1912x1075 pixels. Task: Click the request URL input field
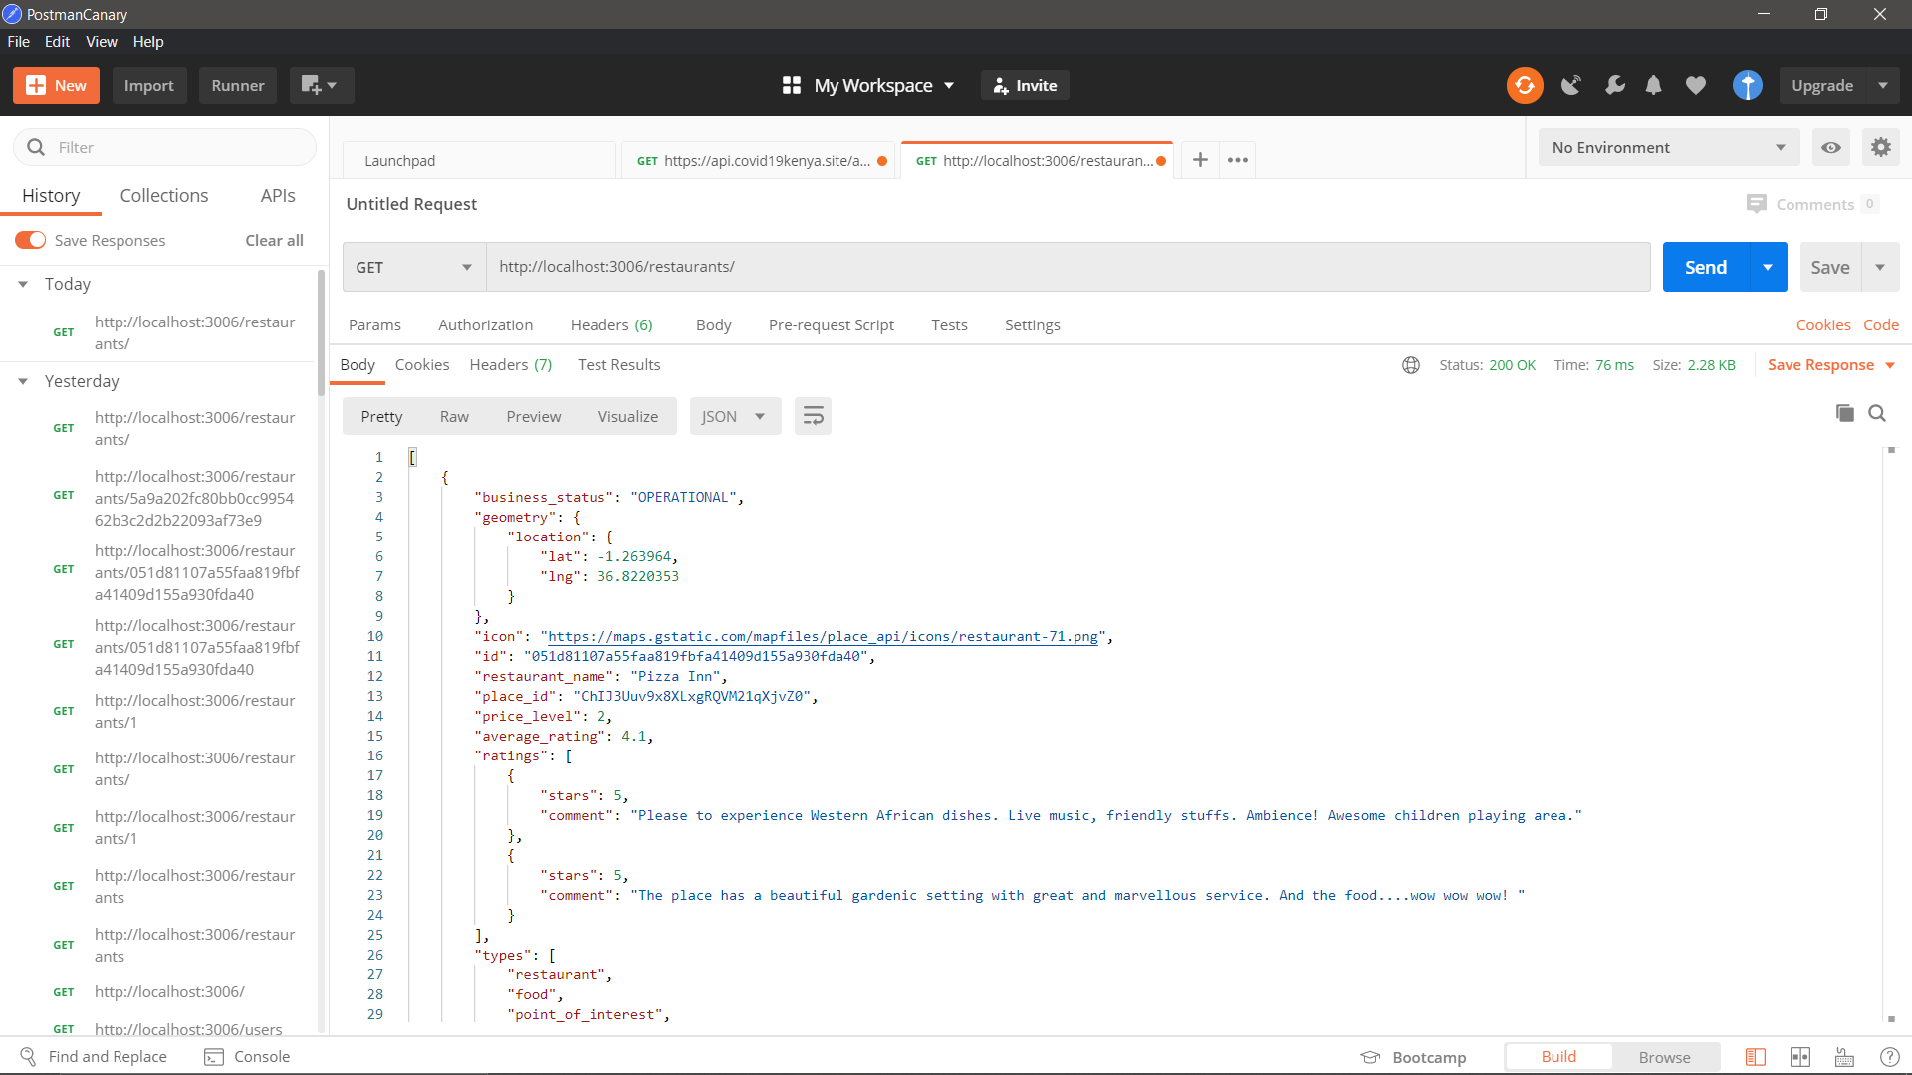point(1066,267)
